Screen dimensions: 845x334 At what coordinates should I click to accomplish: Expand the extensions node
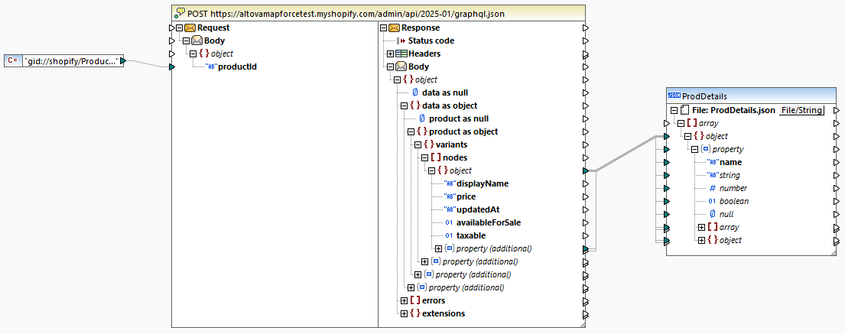pos(404,313)
